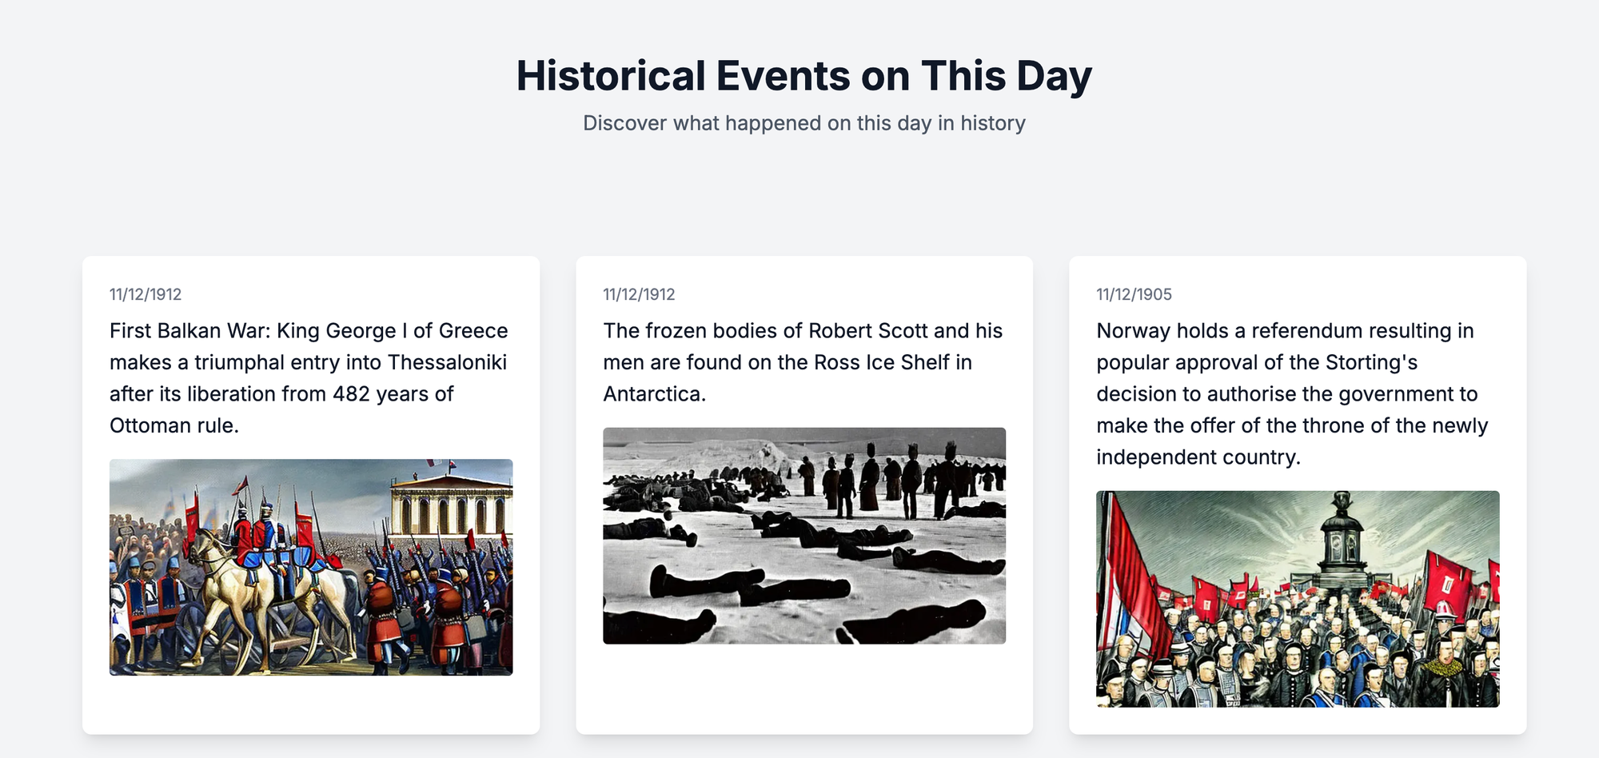Open the black-and-white Antarctica image
Image resolution: width=1599 pixels, height=758 pixels.
(x=804, y=536)
